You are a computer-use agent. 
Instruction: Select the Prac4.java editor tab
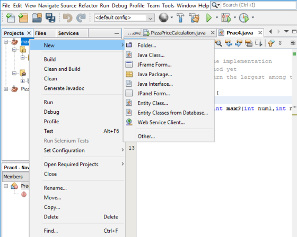[240, 33]
